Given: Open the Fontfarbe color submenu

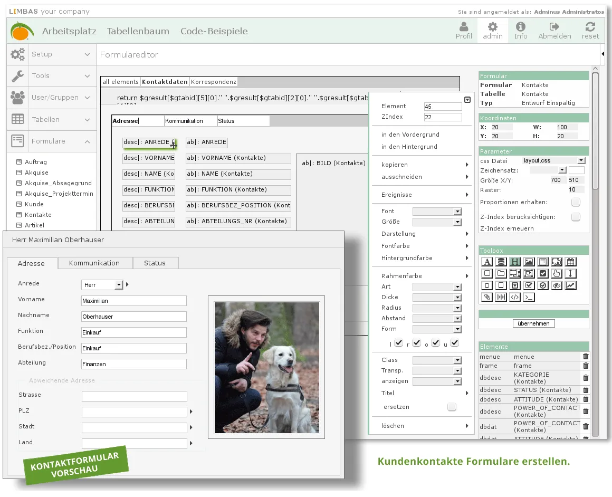Looking at the screenshot, I should coord(397,245).
